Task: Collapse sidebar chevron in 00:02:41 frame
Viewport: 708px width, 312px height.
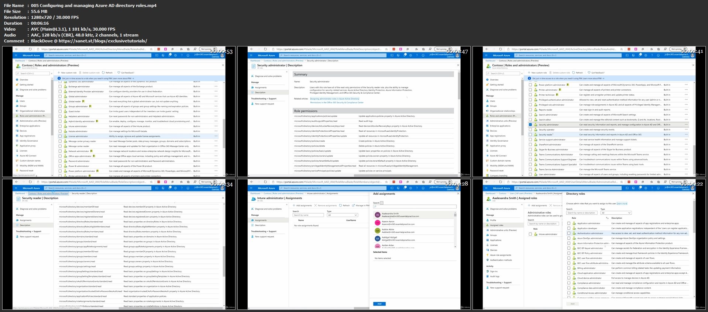Action: (x=522, y=73)
